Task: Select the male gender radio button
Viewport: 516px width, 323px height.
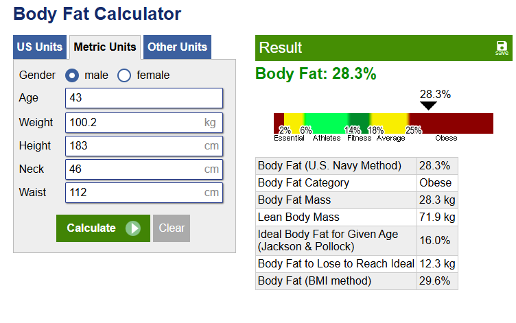Action: coord(72,75)
